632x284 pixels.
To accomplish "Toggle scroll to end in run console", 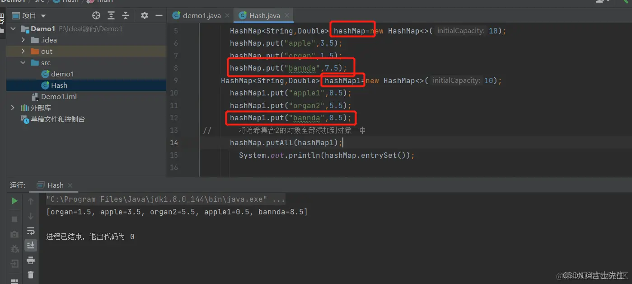I will pyautogui.click(x=31, y=245).
